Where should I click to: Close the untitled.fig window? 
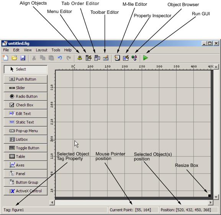point(216,44)
